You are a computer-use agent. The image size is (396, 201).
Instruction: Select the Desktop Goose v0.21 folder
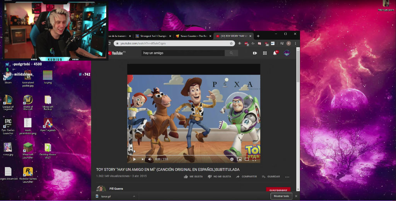click(x=48, y=150)
